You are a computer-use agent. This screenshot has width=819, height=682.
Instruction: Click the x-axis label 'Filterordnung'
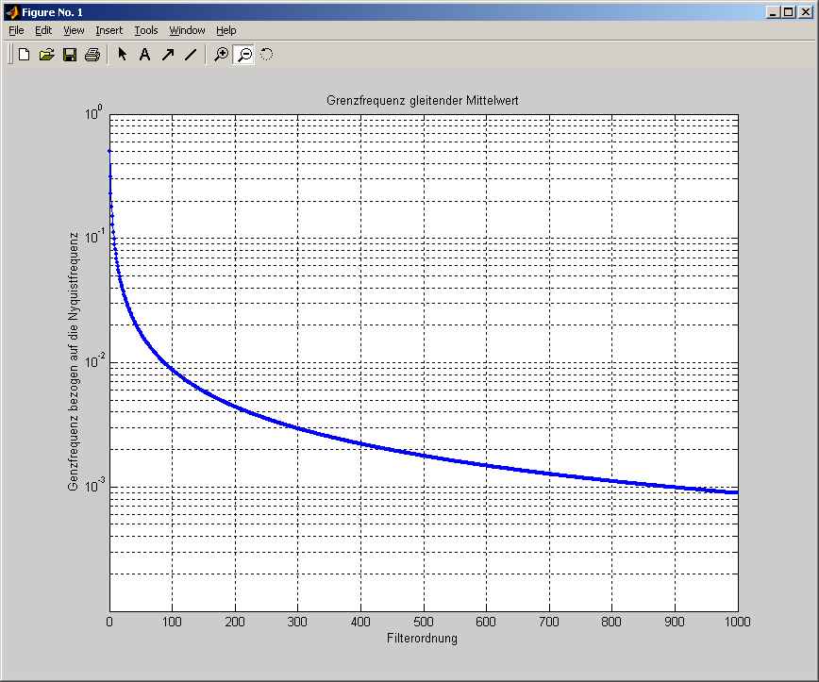tap(422, 638)
